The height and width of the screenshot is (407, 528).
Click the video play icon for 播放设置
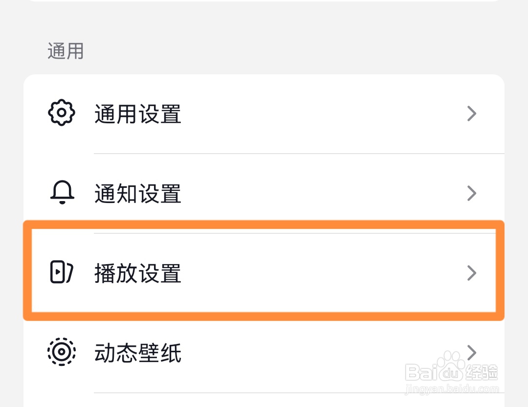pos(62,272)
